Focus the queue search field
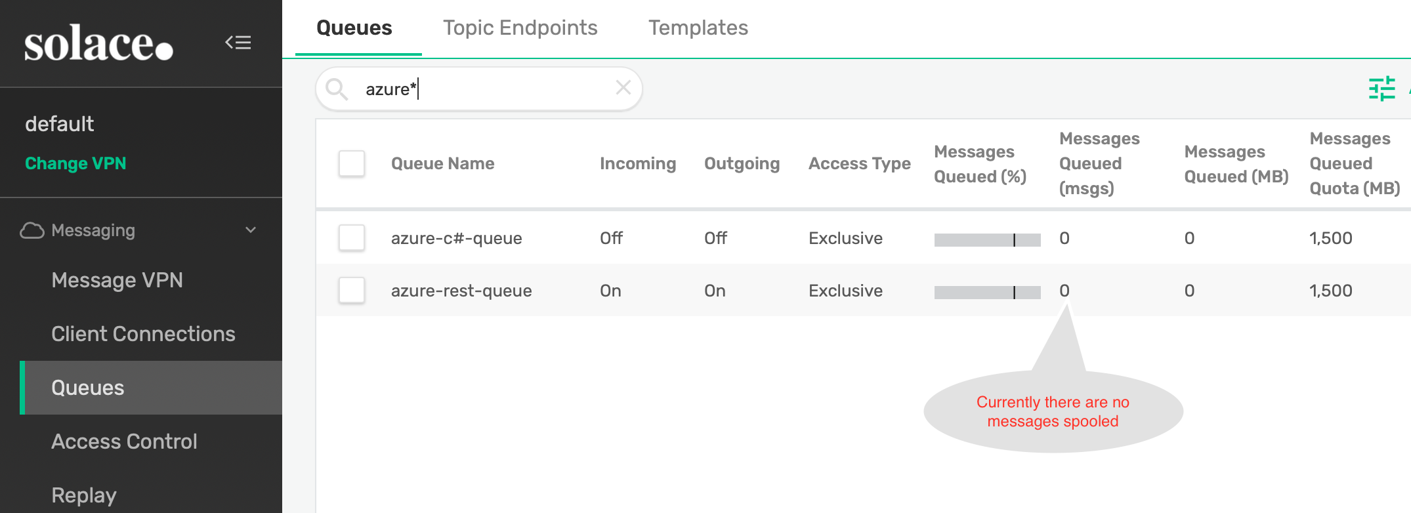The height and width of the screenshot is (513, 1411). pyautogui.click(x=486, y=89)
